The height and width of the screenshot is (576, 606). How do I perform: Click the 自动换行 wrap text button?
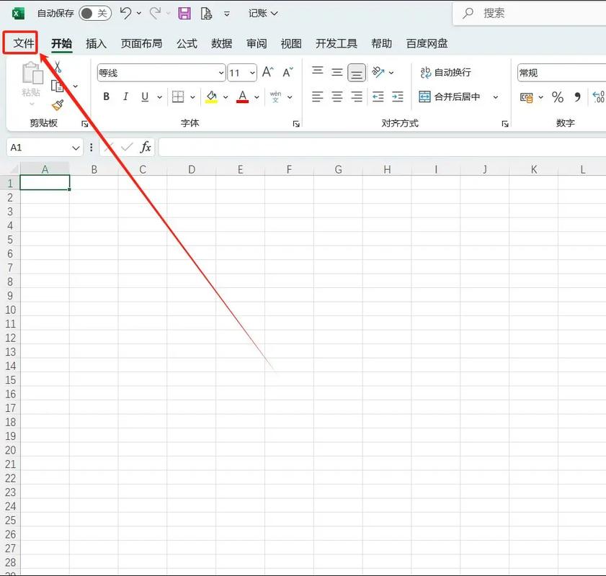click(x=445, y=72)
